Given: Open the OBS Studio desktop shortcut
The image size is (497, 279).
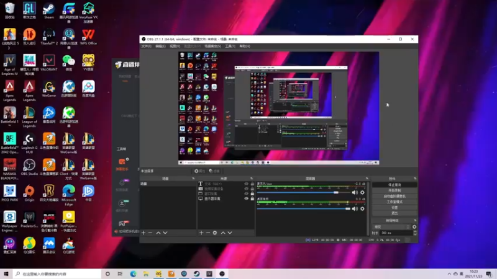Looking at the screenshot, I should pos(29,167).
